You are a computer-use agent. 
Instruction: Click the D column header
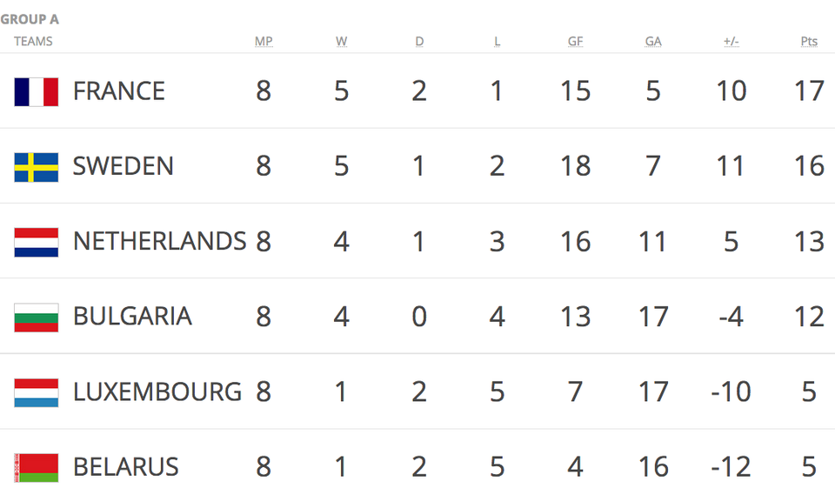(x=419, y=42)
